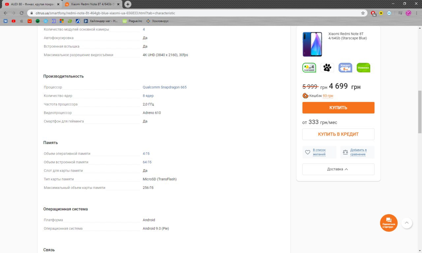Click the Qualcomm Snapdragon 665 link
The width and height of the screenshot is (422, 253).
coord(165,87)
